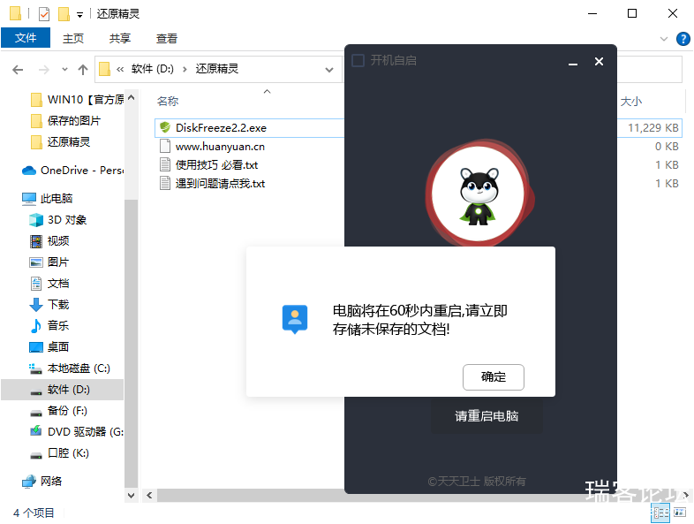
Task: Click the DiskFreeze2.2.exe shield icon
Action: [x=164, y=127]
